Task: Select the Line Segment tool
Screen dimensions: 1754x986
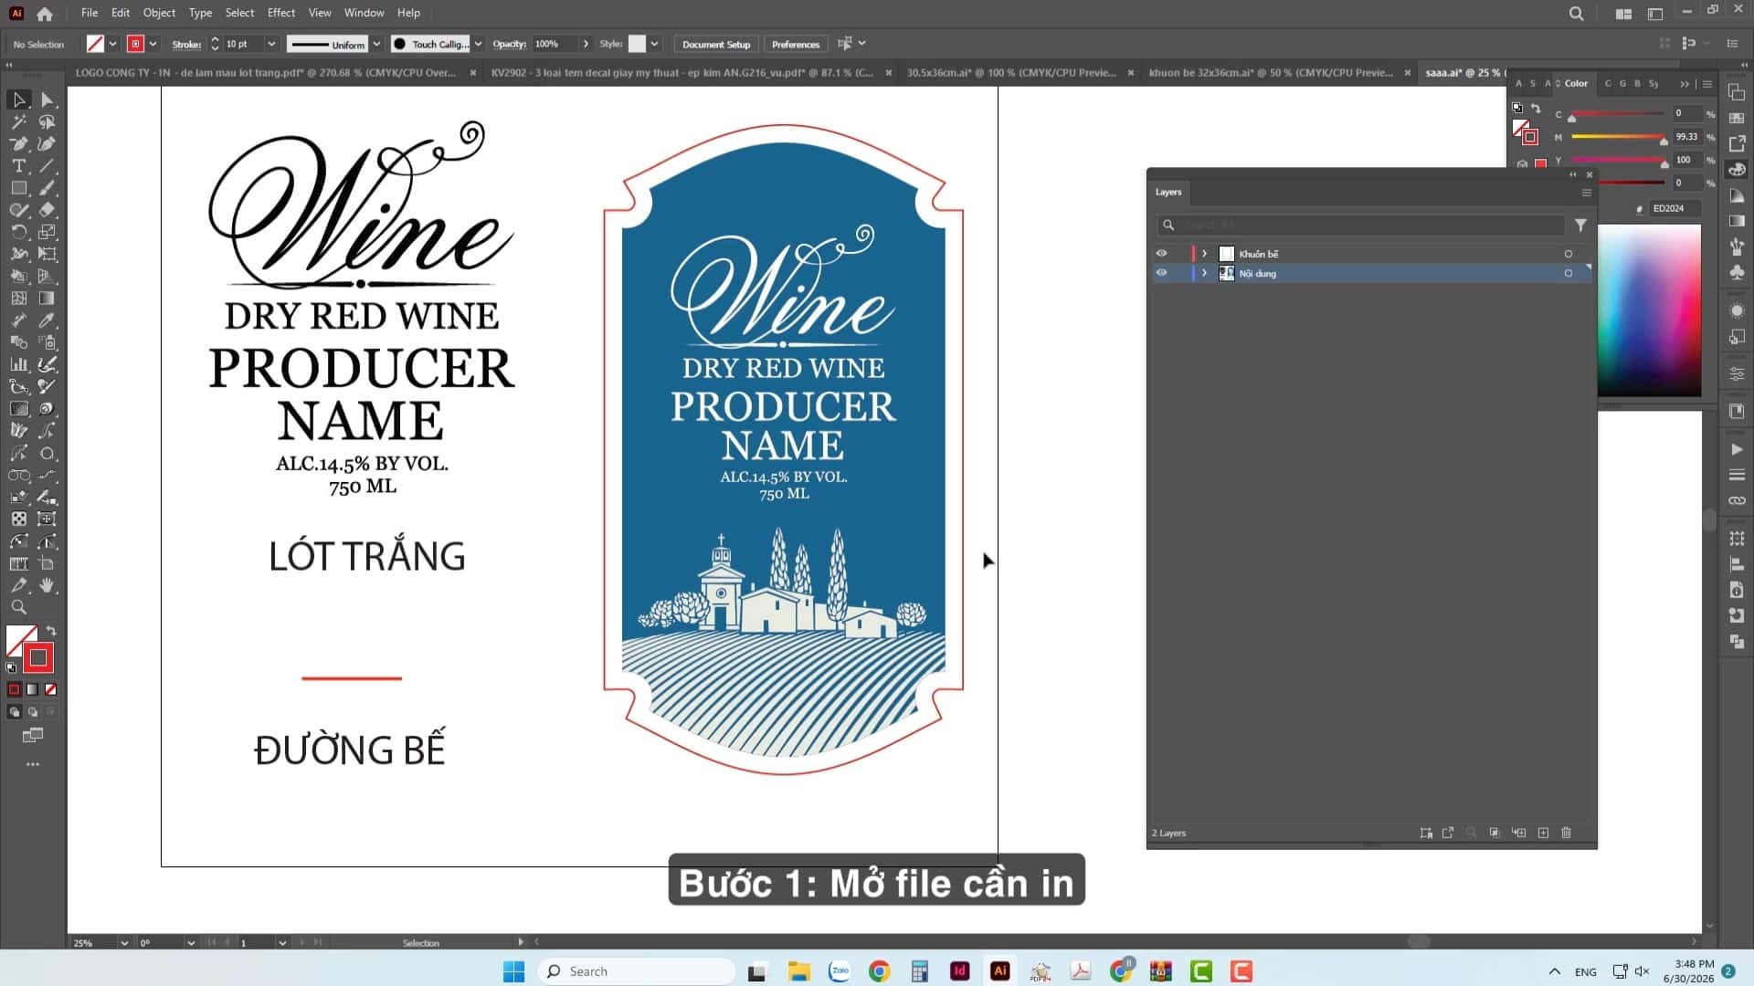Action: [x=48, y=166]
